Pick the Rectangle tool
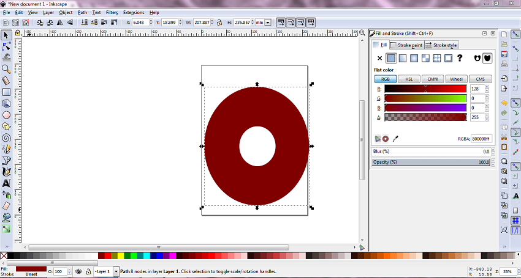Image resolution: width=521 pixels, height=278 pixels. point(6,92)
